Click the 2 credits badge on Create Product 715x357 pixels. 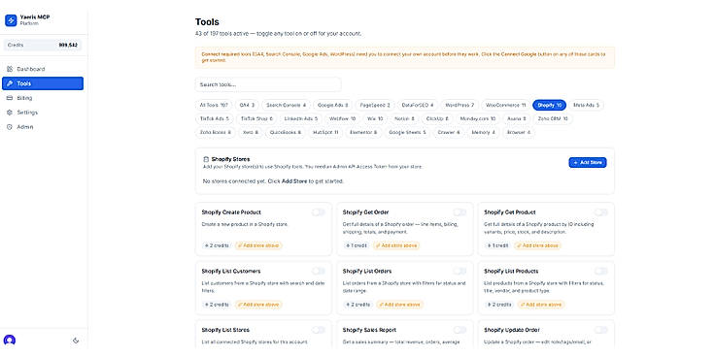(217, 245)
